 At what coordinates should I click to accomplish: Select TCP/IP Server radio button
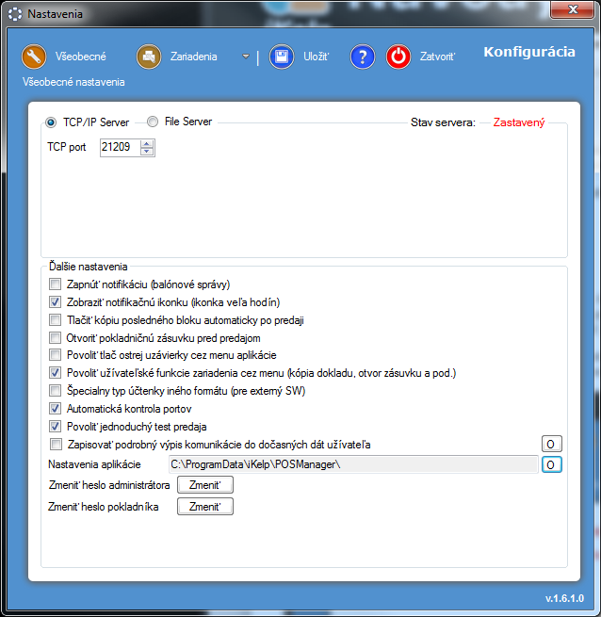[51, 122]
